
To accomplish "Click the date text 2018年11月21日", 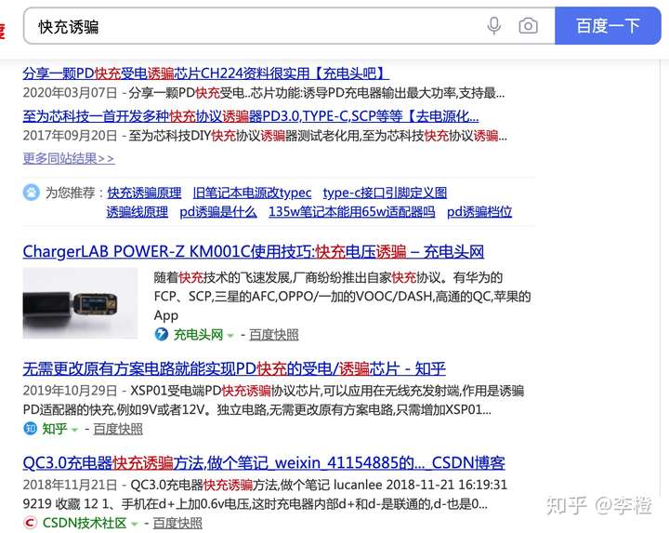I will [70, 485].
